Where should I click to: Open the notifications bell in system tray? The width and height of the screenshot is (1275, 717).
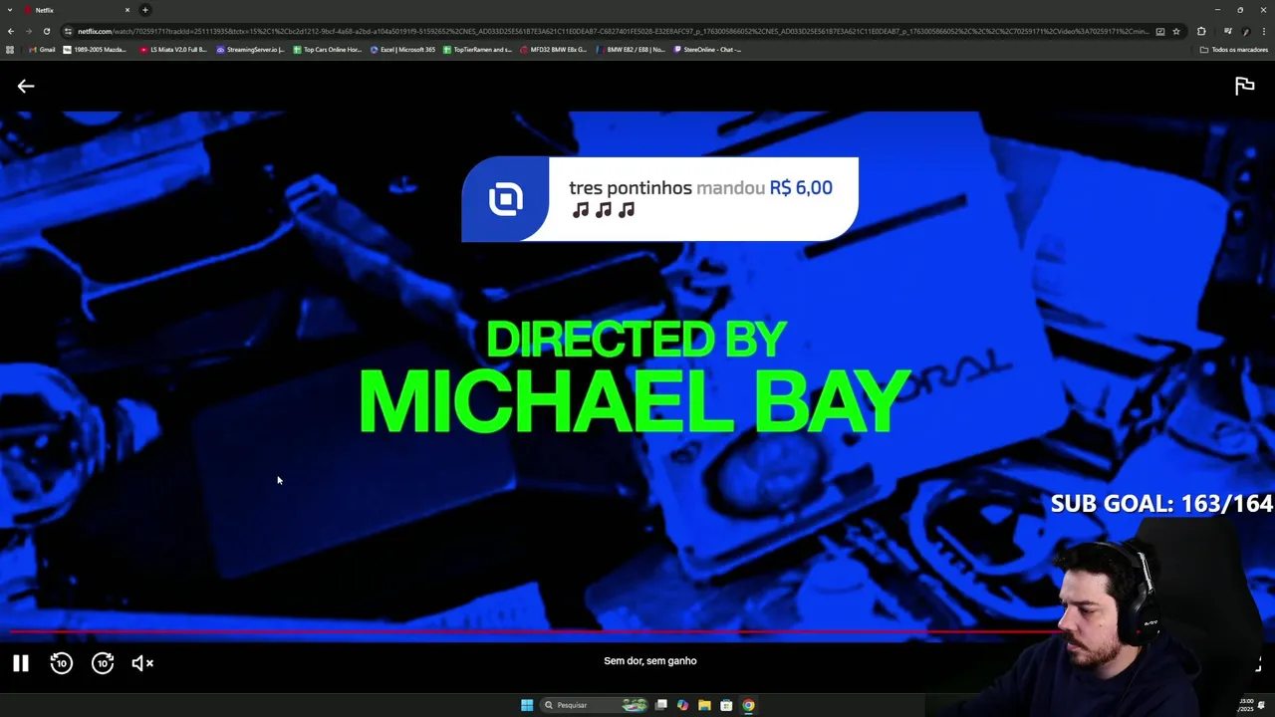[x=1262, y=705]
